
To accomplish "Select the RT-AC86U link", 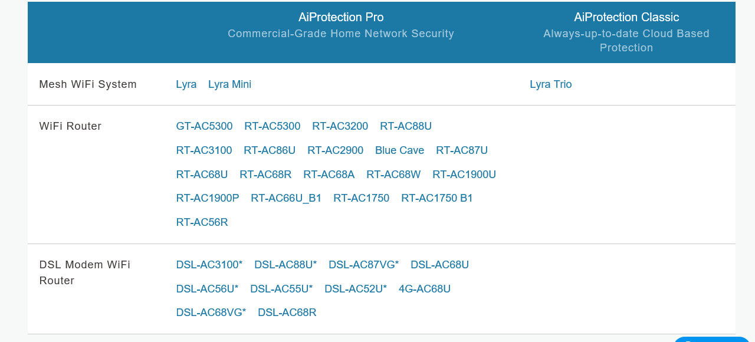I will pos(270,150).
